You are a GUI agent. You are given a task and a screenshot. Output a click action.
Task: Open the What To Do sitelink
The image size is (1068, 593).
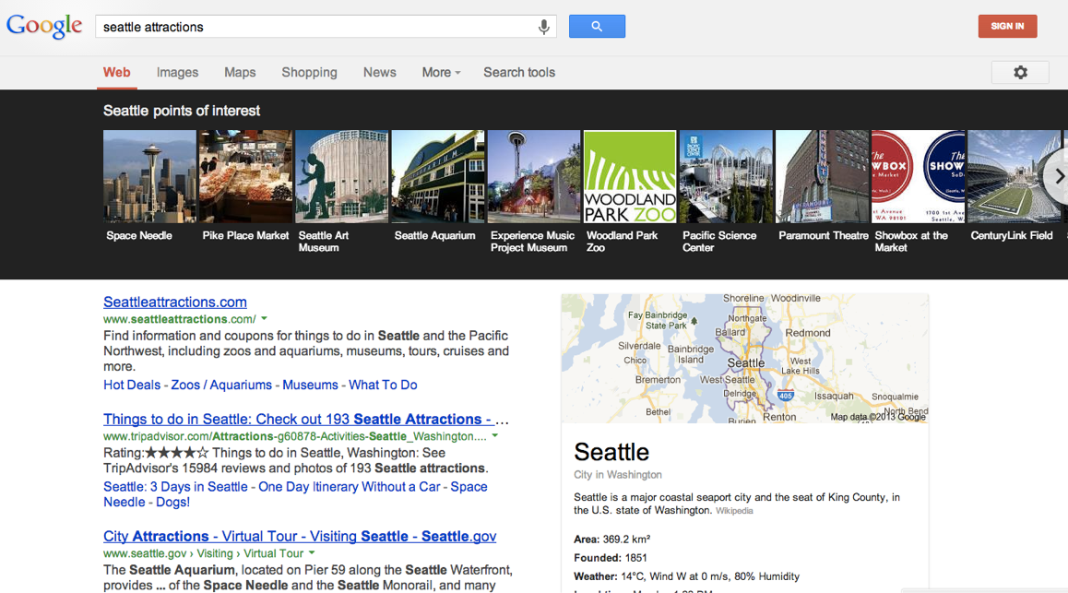(383, 385)
